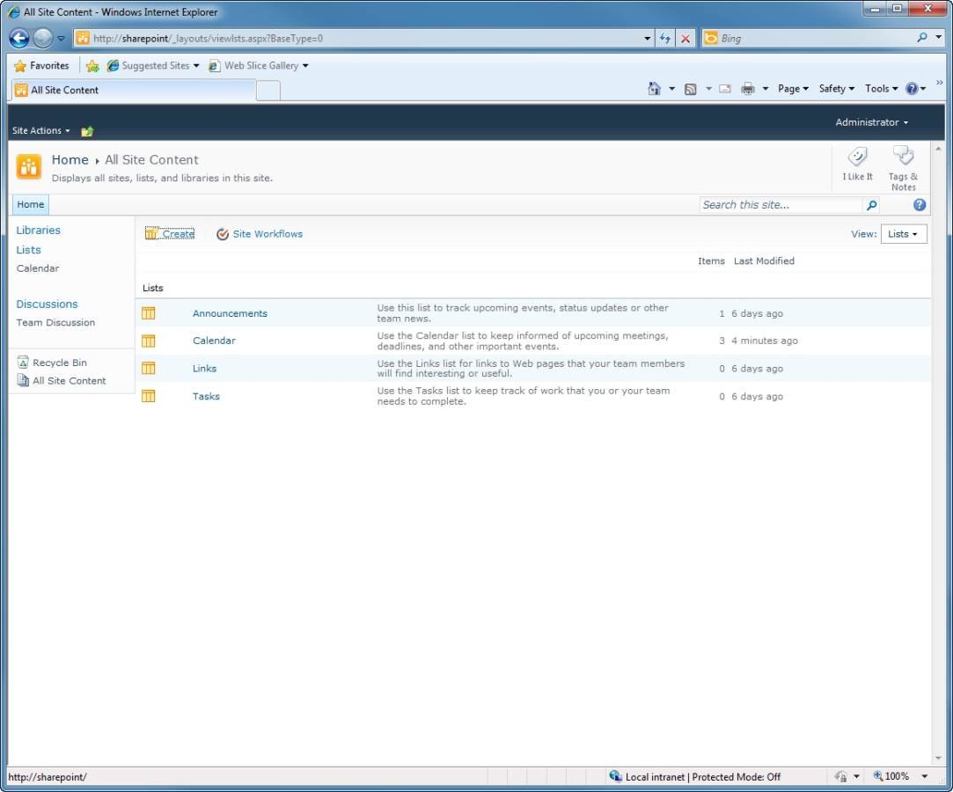Expand the Administrator user menu
The width and height of the screenshot is (953, 792).
(x=871, y=122)
